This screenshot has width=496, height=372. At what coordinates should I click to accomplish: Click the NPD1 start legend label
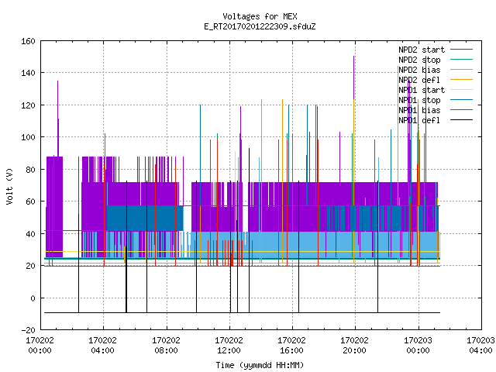tap(422, 90)
